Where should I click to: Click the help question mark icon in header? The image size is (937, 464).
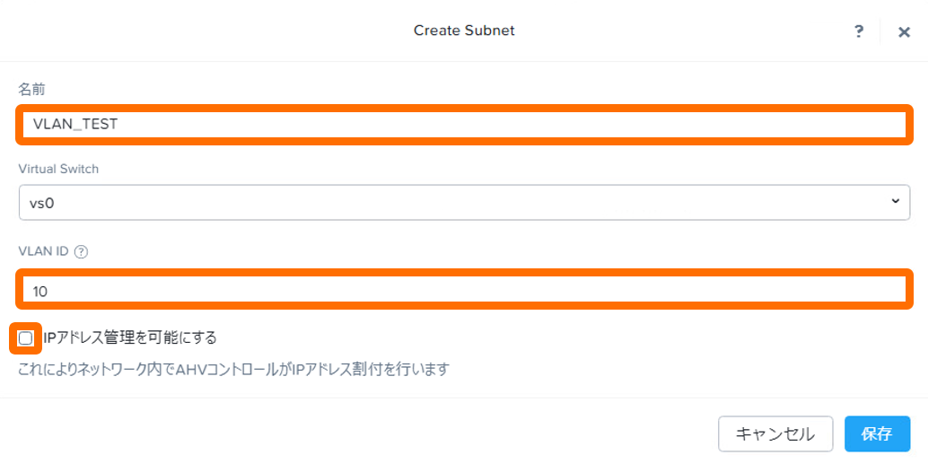(x=859, y=31)
